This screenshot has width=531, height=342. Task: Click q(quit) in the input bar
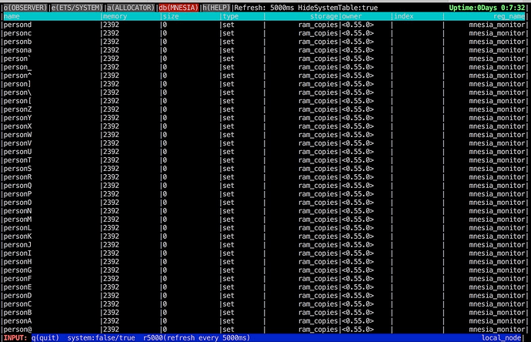pyautogui.click(x=45, y=338)
